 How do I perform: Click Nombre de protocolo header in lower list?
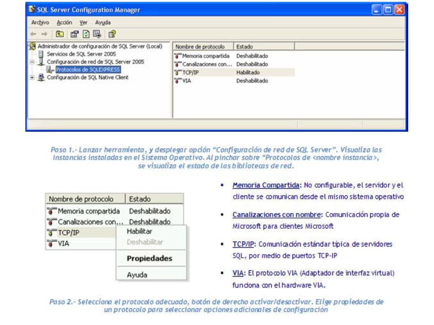(85, 199)
